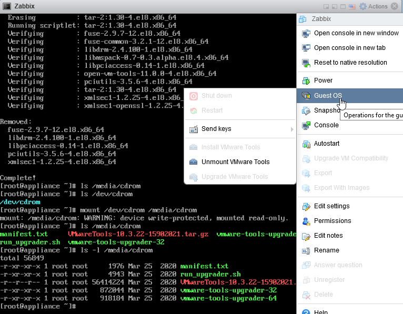Choose Edit settings from the menu
The image size is (403, 314).
click(x=331, y=206)
